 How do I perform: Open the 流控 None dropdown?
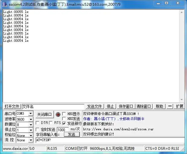click(30, 140)
